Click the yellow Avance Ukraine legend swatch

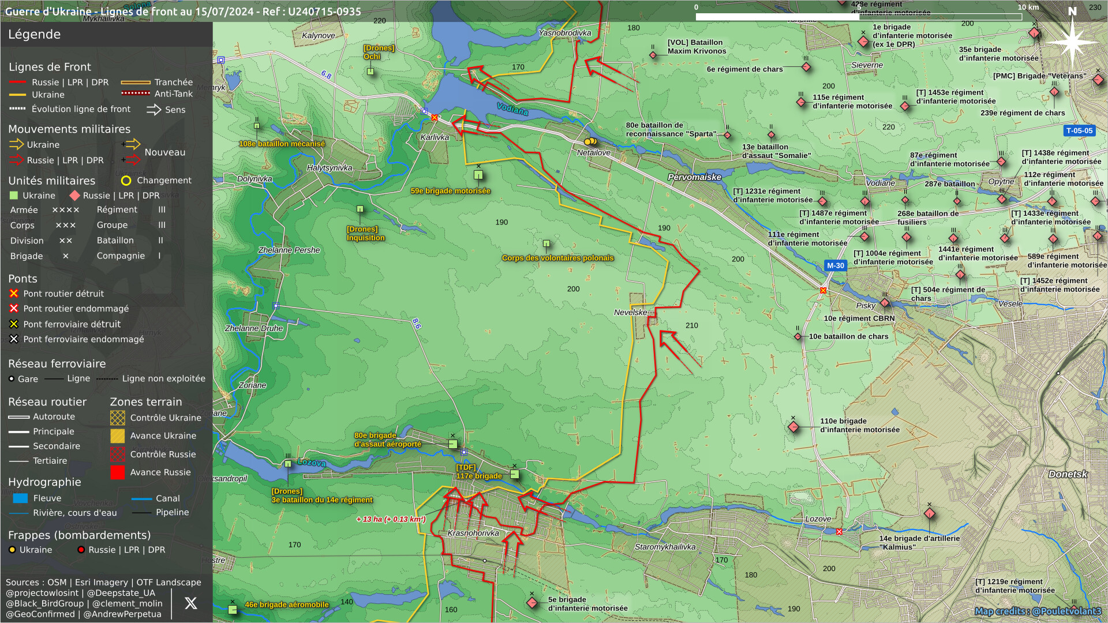(118, 436)
